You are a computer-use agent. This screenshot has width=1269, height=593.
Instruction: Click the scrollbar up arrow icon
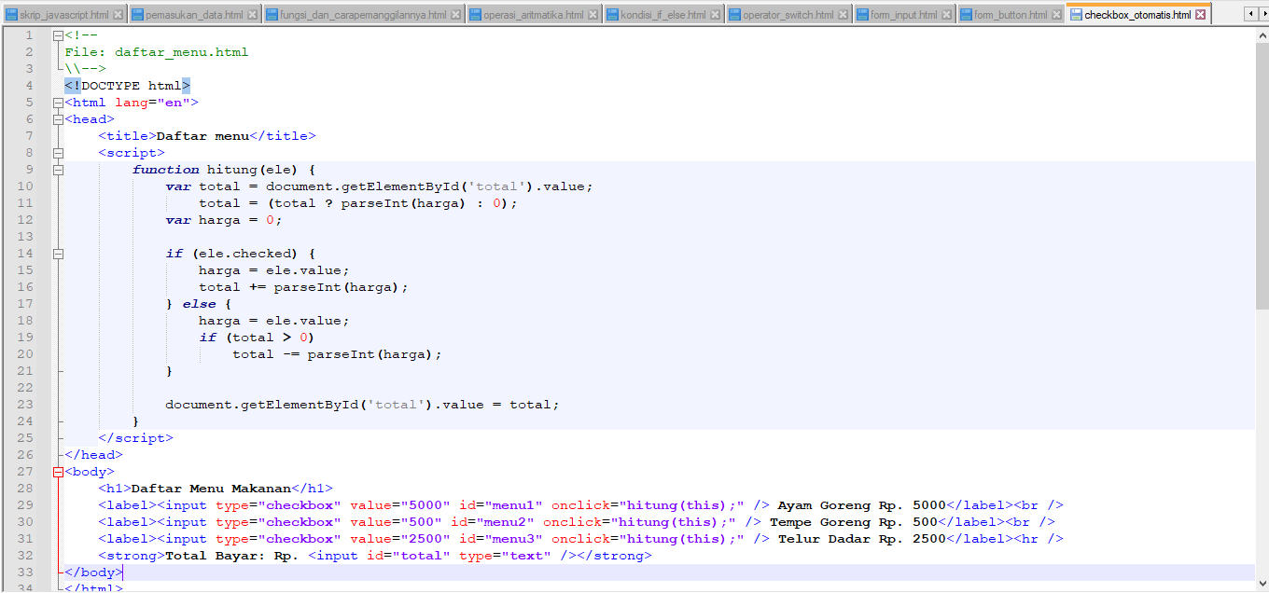pyautogui.click(x=1262, y=34)
